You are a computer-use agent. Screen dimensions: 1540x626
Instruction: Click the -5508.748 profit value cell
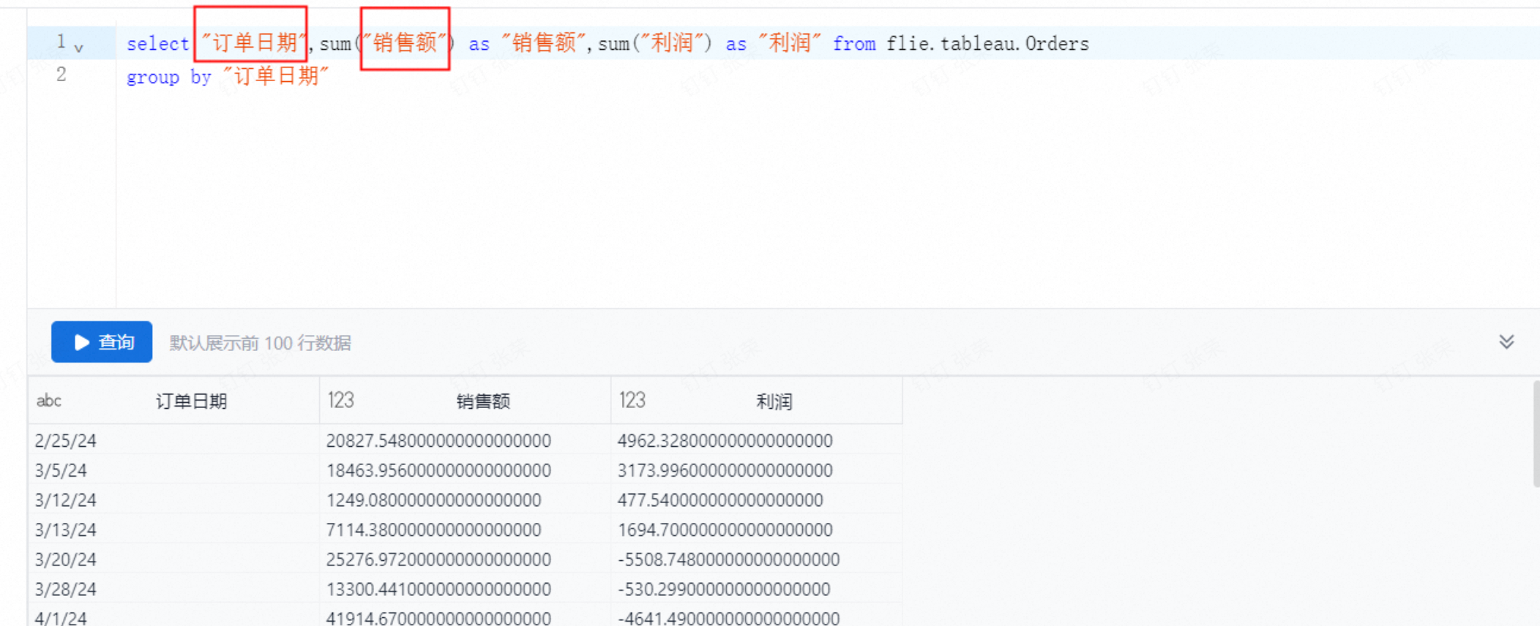tap(728, 559)
